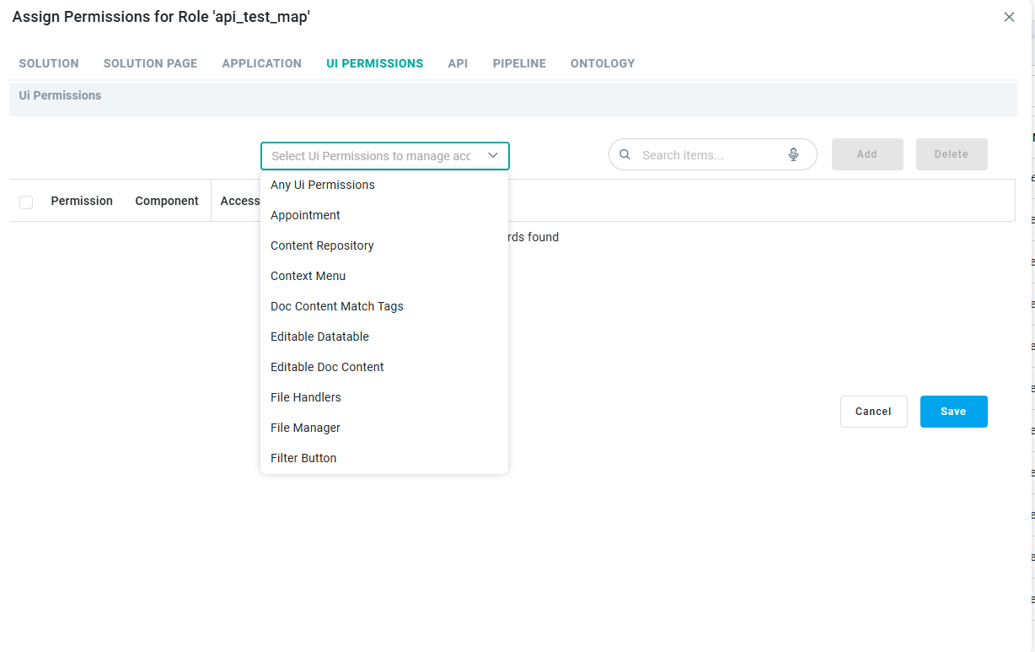Go to the Application tab

pyautogui.click(x=261, y=63)
